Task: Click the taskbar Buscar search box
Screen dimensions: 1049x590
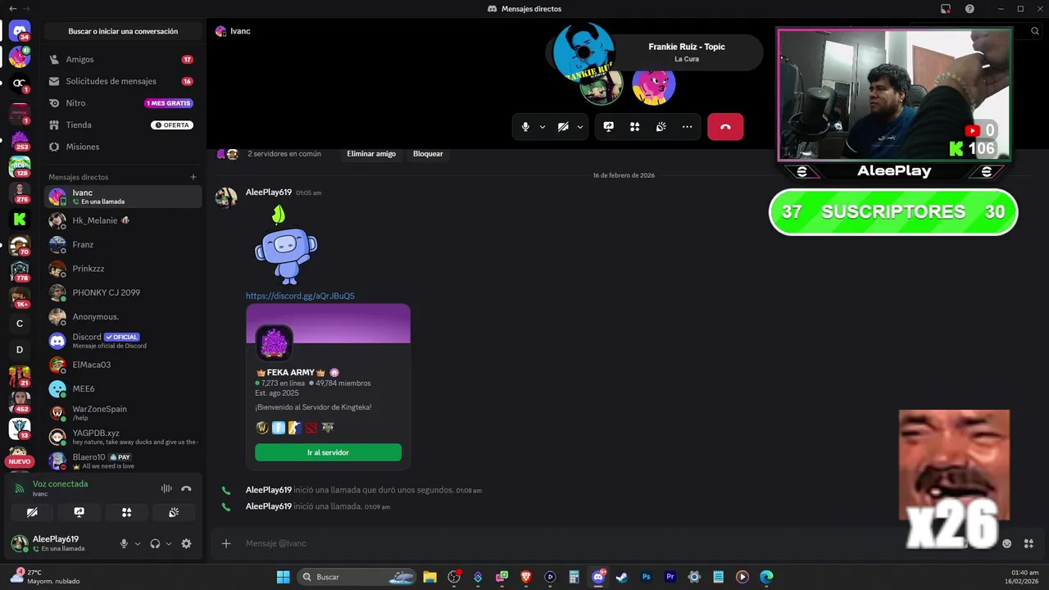Action: click(356, 577)
